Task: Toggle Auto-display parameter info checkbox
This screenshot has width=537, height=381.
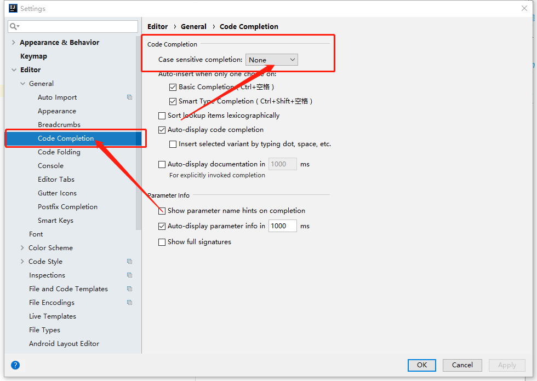Action: point(162,227)
